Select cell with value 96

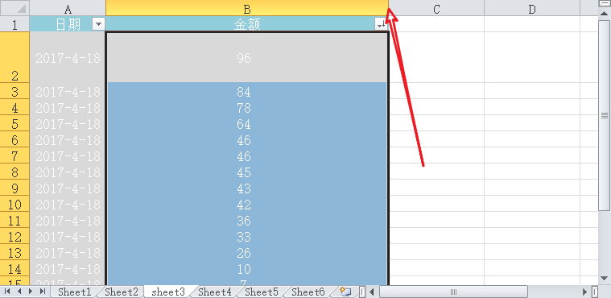pyautogui.click(x=246, y=57)
